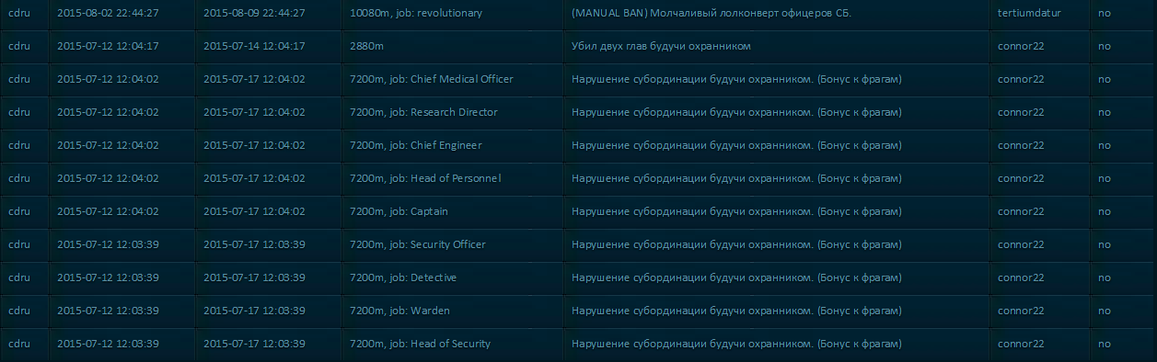This screenshot has width=1157, height=362.
Task: Click connor22 in the Warden row
Action: pos(1021,311)
